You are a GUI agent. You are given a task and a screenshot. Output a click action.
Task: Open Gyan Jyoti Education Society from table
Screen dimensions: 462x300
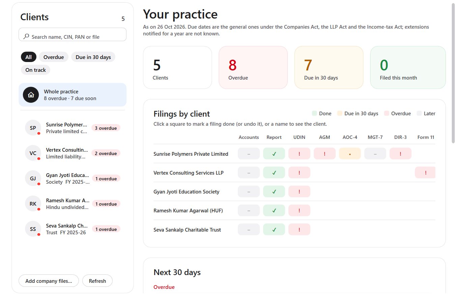click(186, 191)
